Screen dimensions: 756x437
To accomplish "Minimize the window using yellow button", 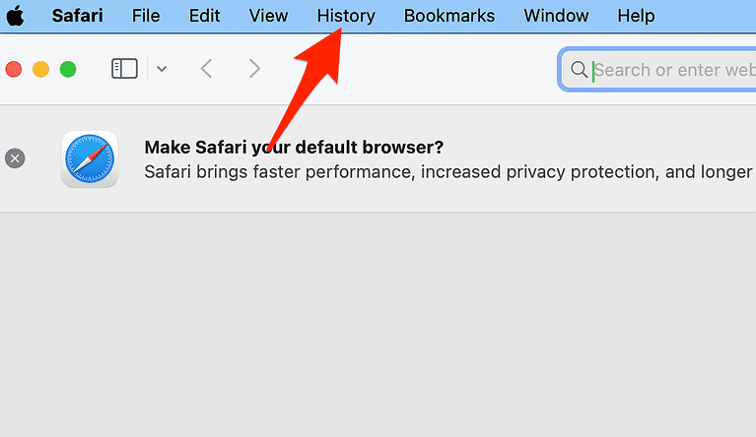I will pos(40,69).
